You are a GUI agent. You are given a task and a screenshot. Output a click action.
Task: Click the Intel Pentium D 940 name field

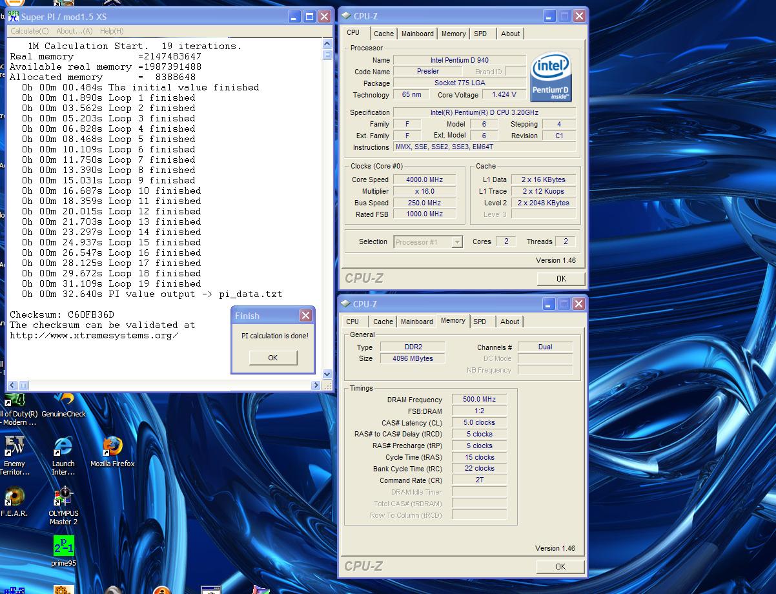coord(459,60)
